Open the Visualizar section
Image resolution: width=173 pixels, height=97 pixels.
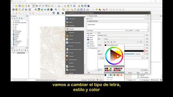tap(75, 56)
